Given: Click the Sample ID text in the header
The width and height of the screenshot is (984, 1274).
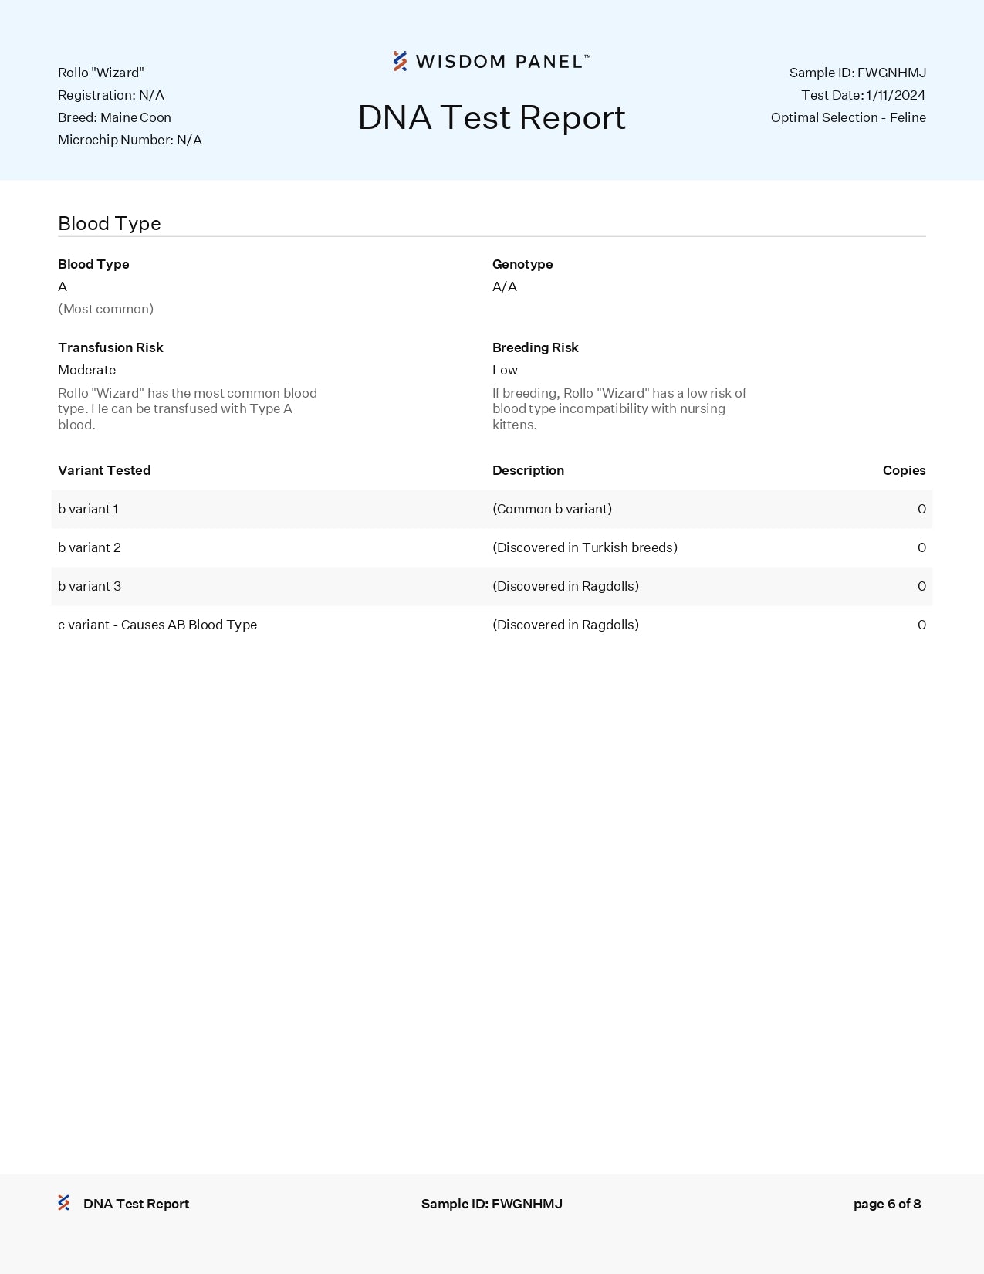Looking at the screenshot, I should [857, 73].
